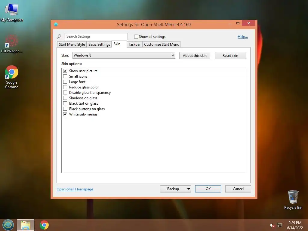
Task: Click the dialog resize grip corner
Action: [253, 195]
